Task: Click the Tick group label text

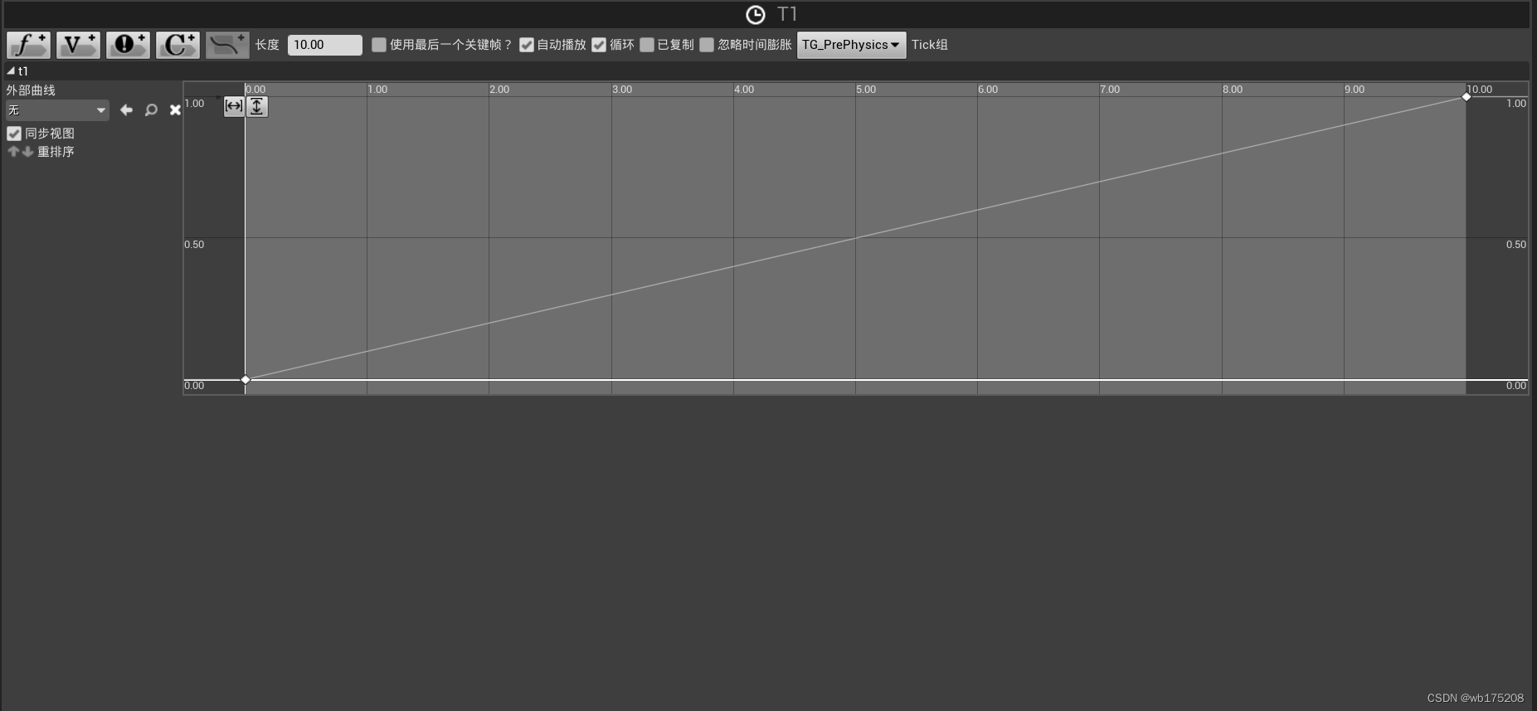Action: 929,45
